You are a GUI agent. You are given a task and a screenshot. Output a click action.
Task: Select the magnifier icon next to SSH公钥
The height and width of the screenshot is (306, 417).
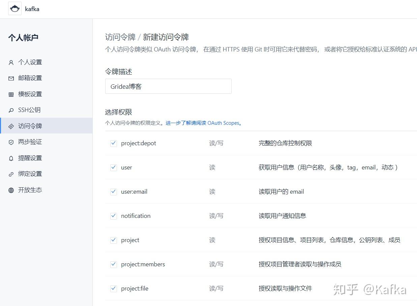(11, 110)
